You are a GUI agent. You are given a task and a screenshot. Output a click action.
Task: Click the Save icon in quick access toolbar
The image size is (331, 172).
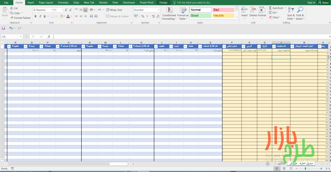point(4,28)
